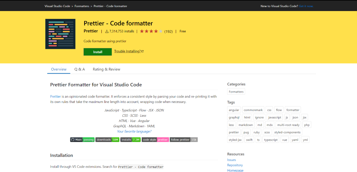
Task: Select the javascript tag
Action: (275, 118)
